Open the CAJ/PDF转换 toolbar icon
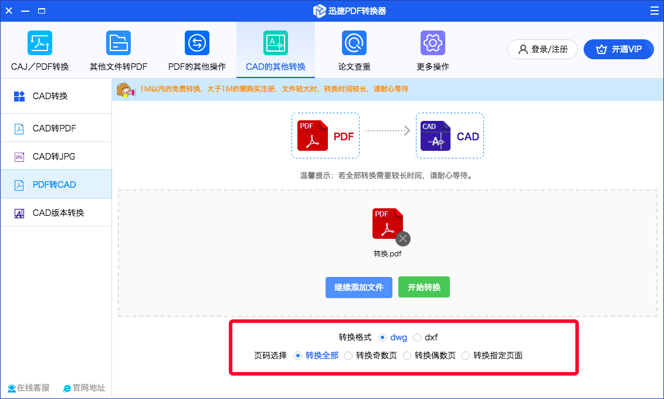664x399 pixels. (40, 43)
